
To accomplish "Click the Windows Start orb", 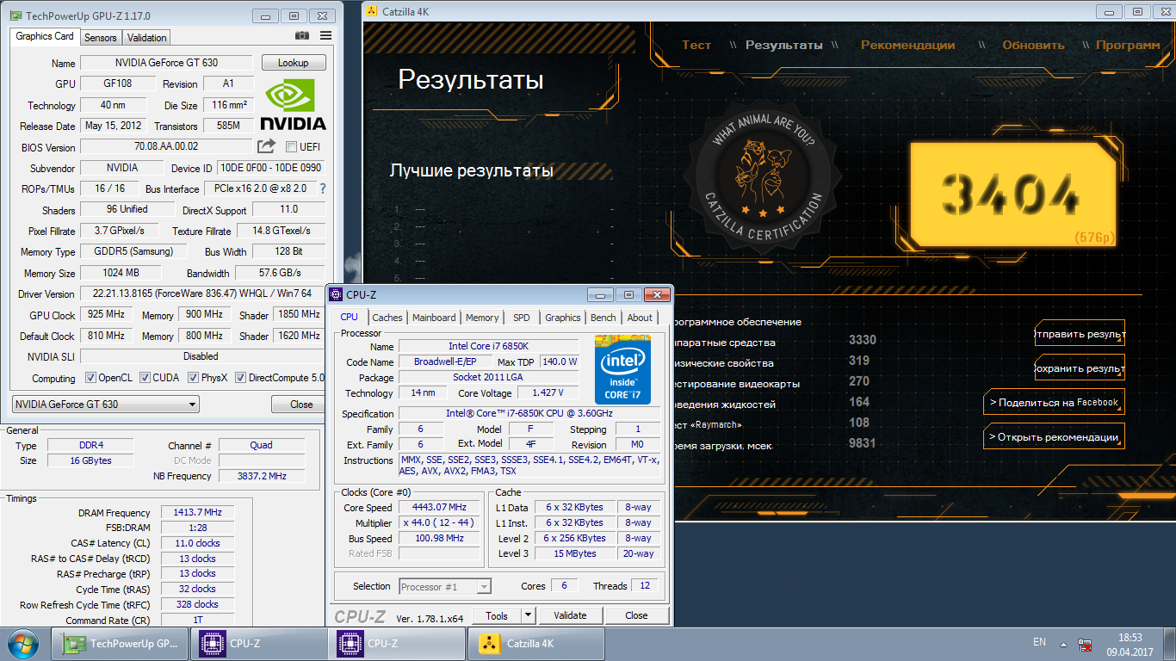I will 23,643.
